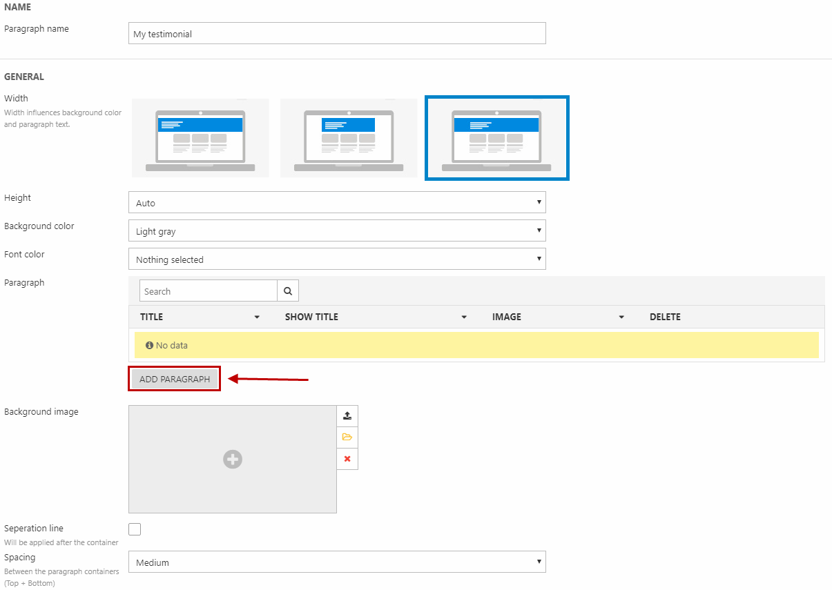The width and height of the screenshot is (832, 590).
Task: Click the SHOW TITLE column header
Action: [311, 317]
